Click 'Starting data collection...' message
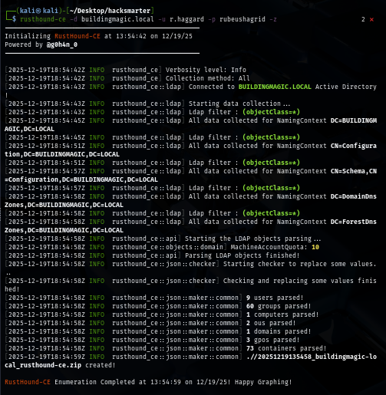Viewport: 386px width, 395px height. pos(239,104)
